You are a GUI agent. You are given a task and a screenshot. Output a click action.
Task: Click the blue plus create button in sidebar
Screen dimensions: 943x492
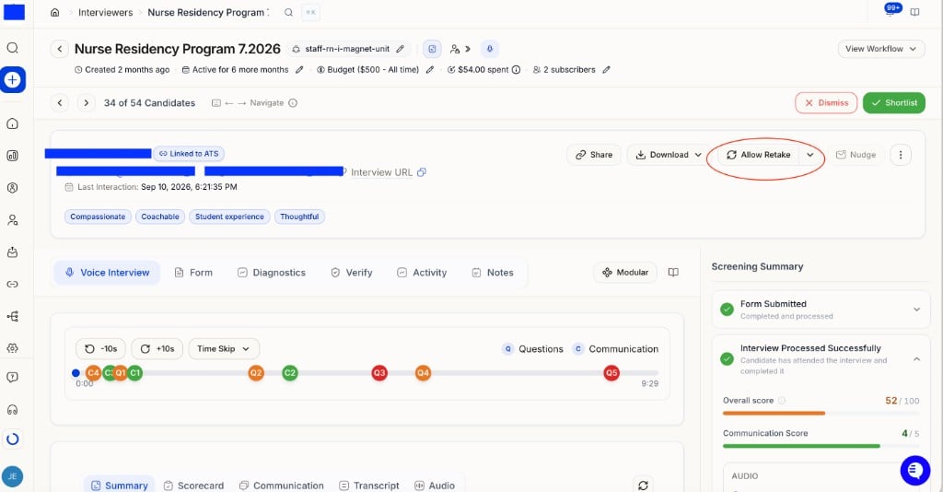point(13,79)
